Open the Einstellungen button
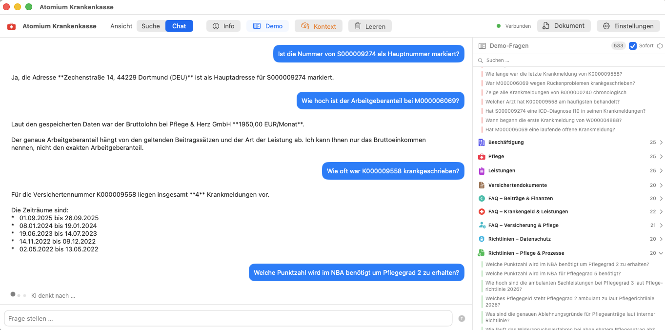This screenshot has height=330, width=665. point(628,26)
